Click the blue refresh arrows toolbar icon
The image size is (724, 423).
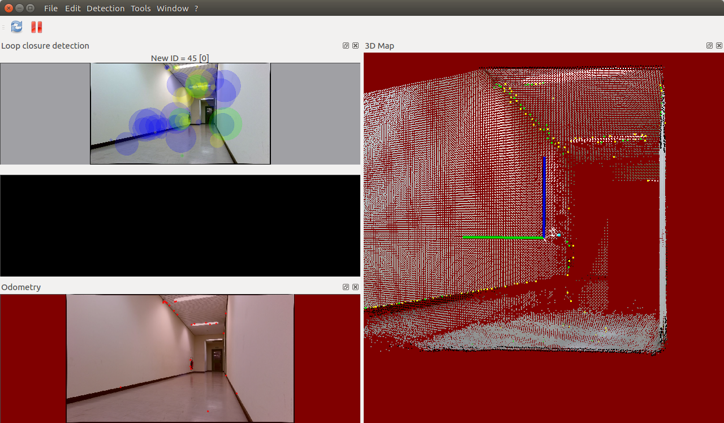17,27
